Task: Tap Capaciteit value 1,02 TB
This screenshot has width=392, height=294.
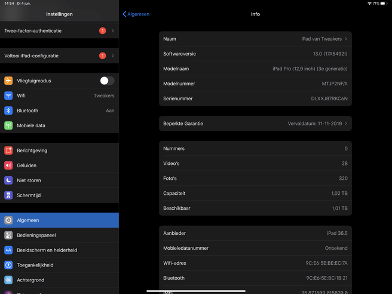Action: pyautogui.click(x=339, y=193)
